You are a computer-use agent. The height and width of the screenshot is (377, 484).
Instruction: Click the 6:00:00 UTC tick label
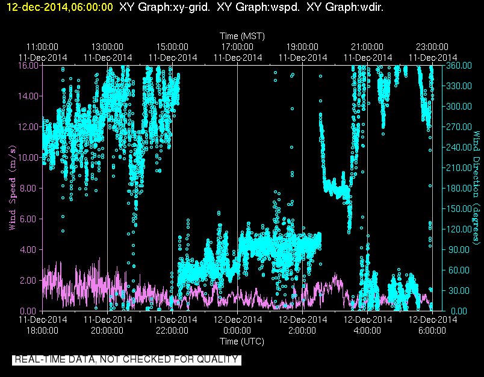click(x=432, y=331)
